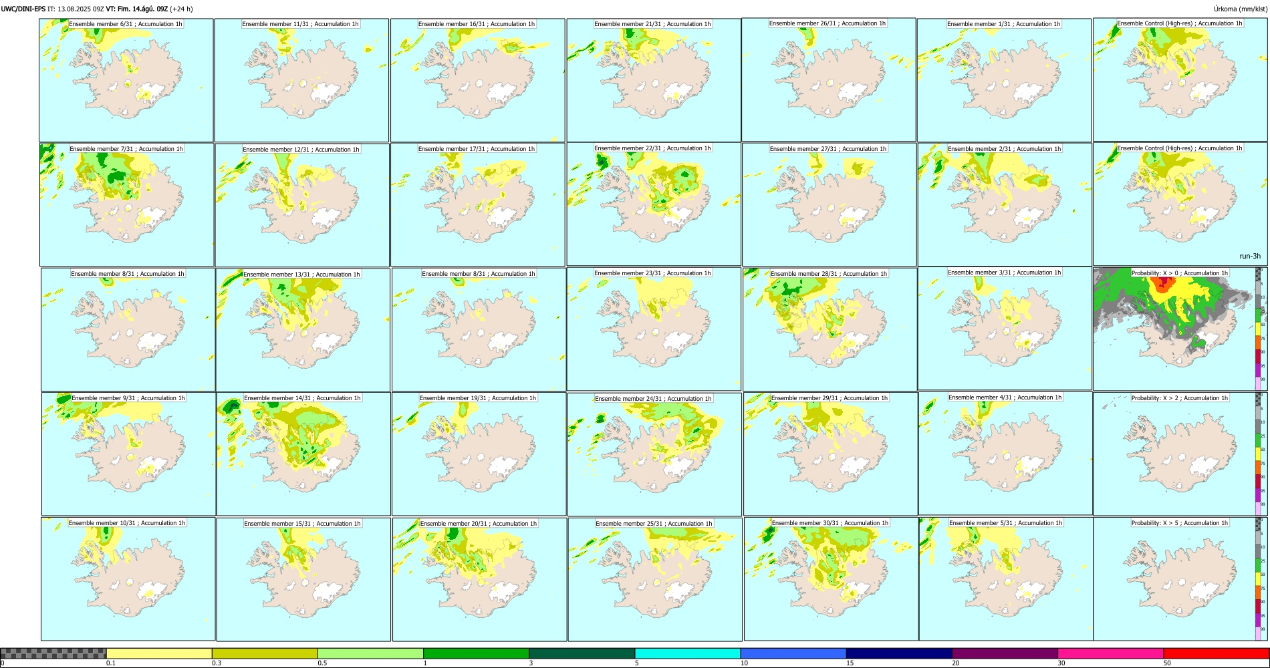Open the Ensemble member 23/31 panel
Screen dimensions: 1270x668
pyautogui.click(x=654, y=329)
